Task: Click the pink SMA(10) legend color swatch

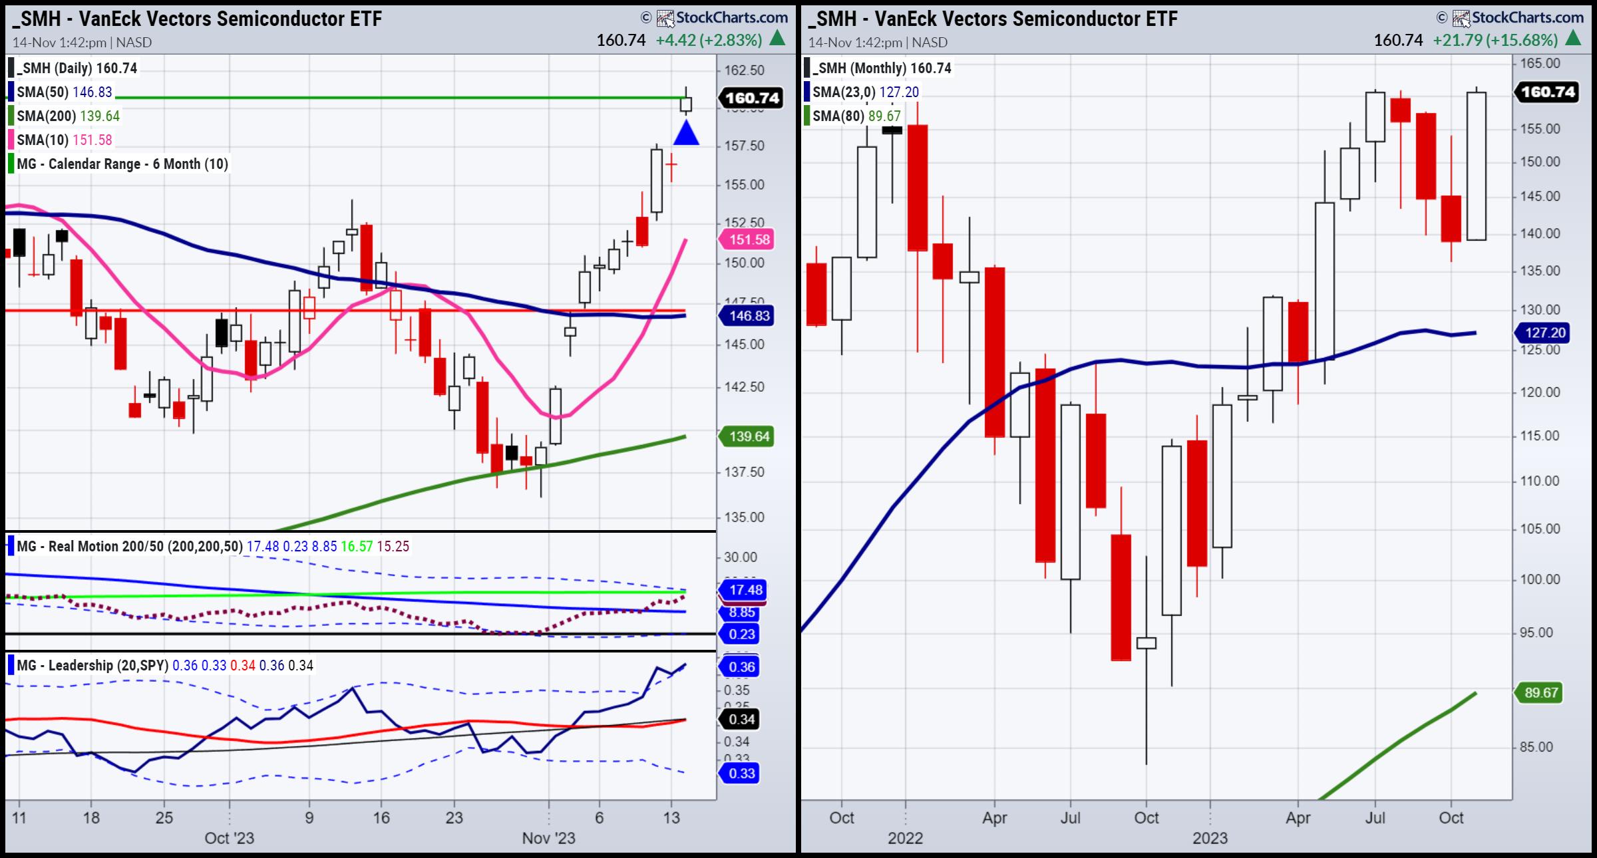Action: click(11, 140)
